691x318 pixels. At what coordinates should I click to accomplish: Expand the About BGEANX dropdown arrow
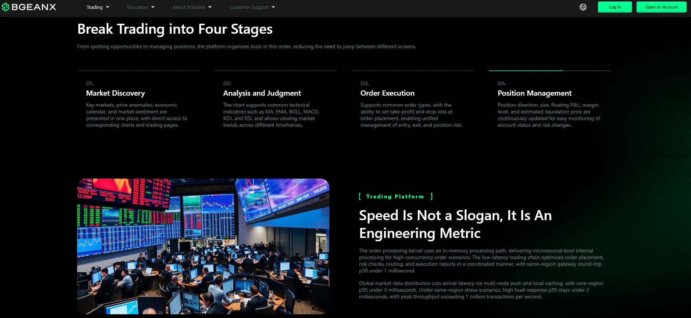[x=210, y=7]
